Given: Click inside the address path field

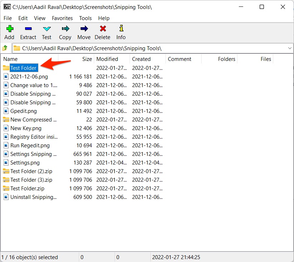Looking at the screenshot, I should coord(143,48).
